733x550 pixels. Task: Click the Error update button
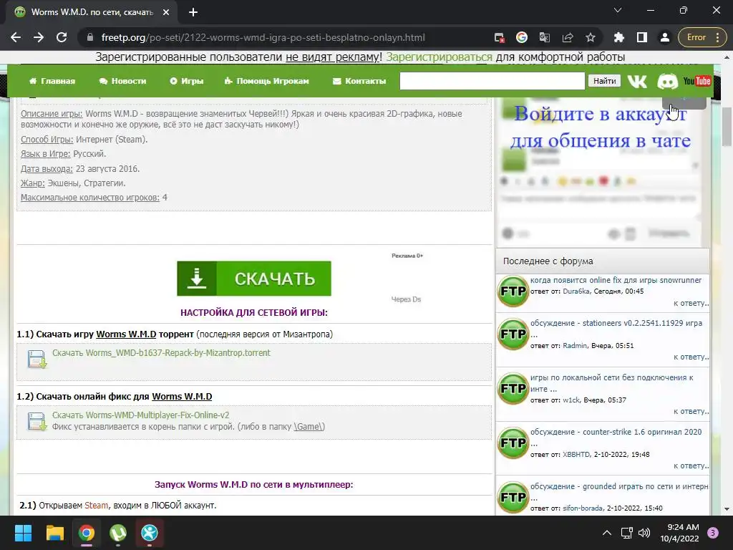tap(702, 37)
